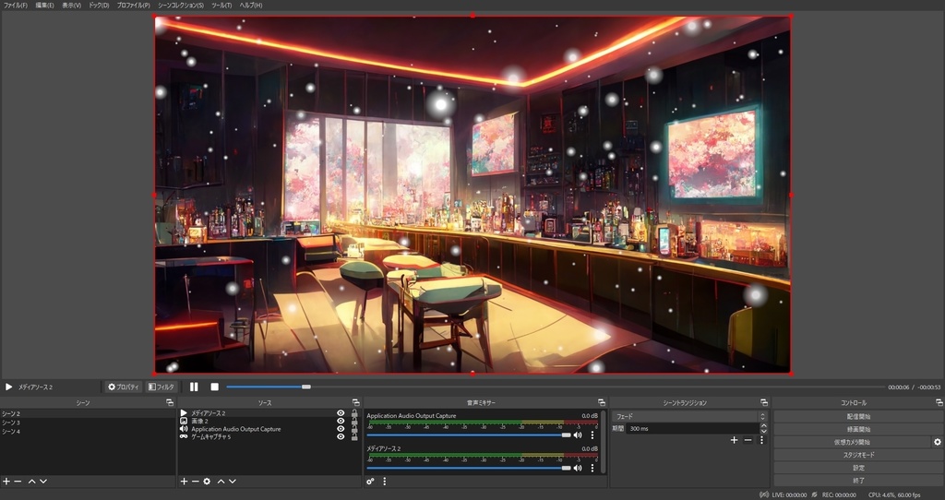The height and width of the screenshot is (500, 945).
Task: Mute メディアソース 2 in the mixer
Action: point(578,468)
